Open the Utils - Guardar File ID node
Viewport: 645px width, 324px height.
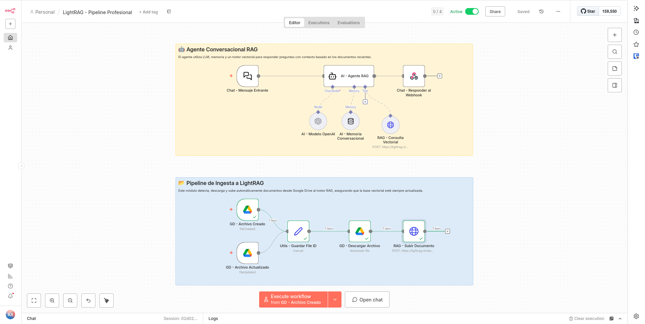(x=298, y=231)
